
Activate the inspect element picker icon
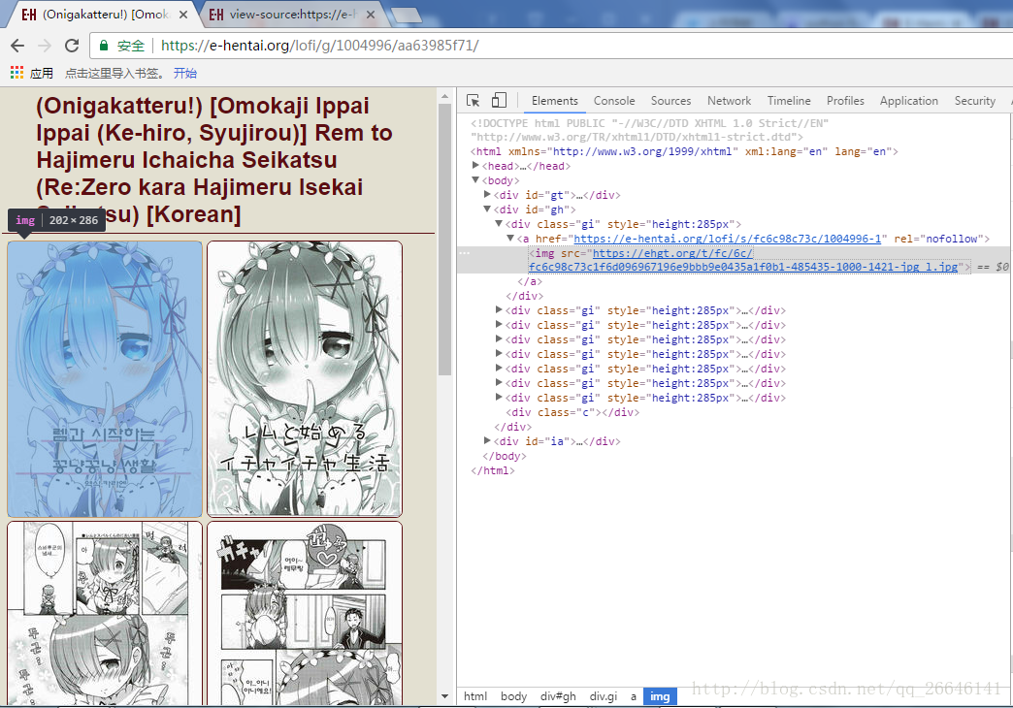[473, 100]
